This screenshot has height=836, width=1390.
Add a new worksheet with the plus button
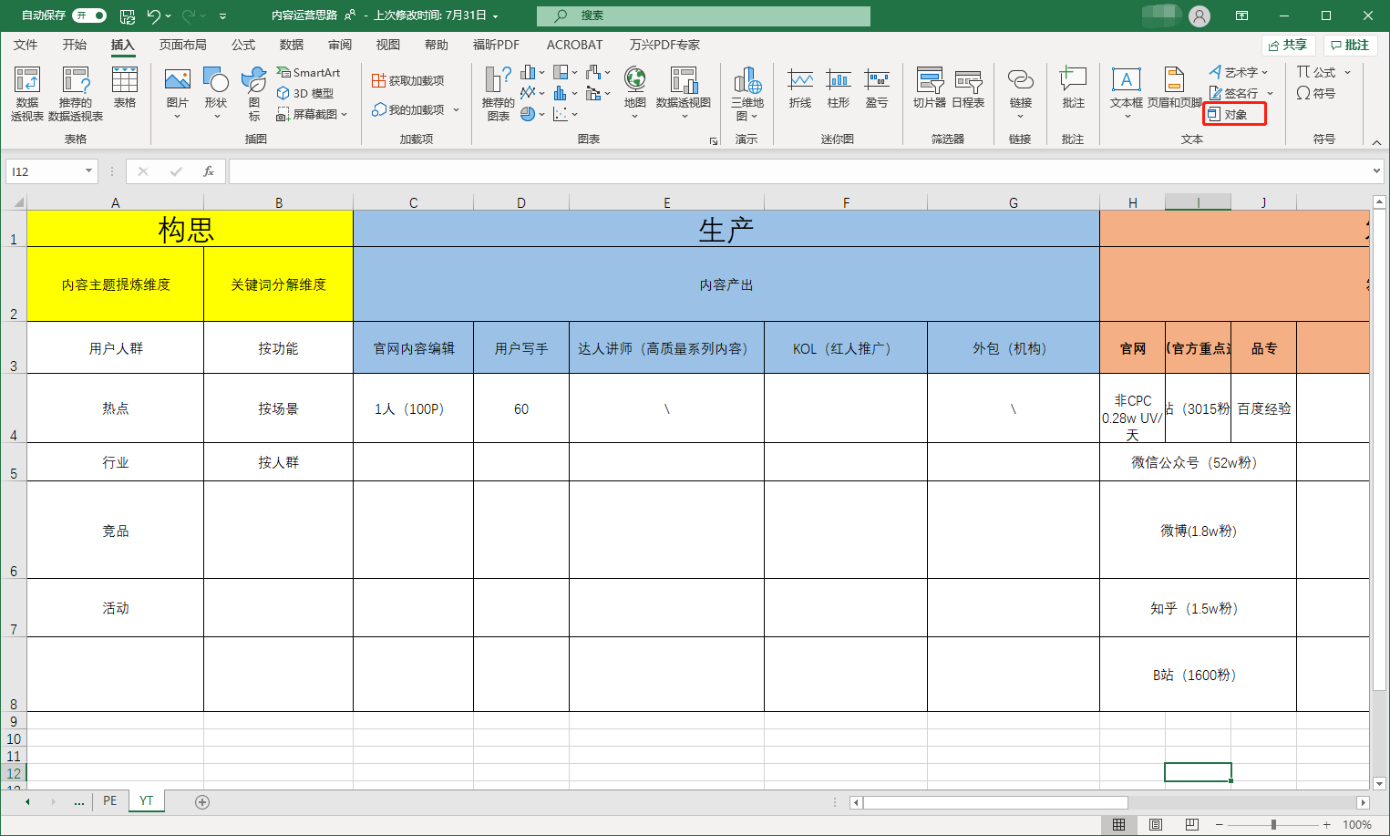201,801
